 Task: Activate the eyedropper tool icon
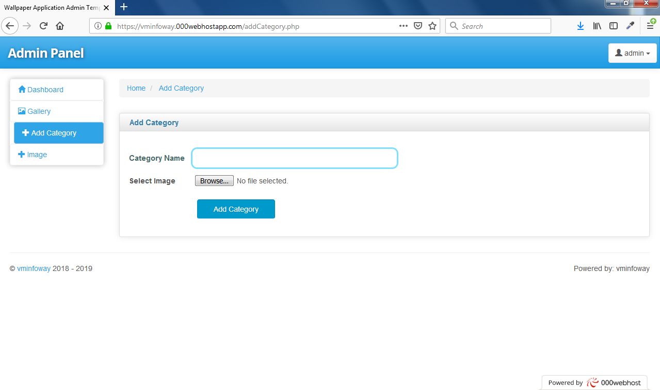pos(630,26)
